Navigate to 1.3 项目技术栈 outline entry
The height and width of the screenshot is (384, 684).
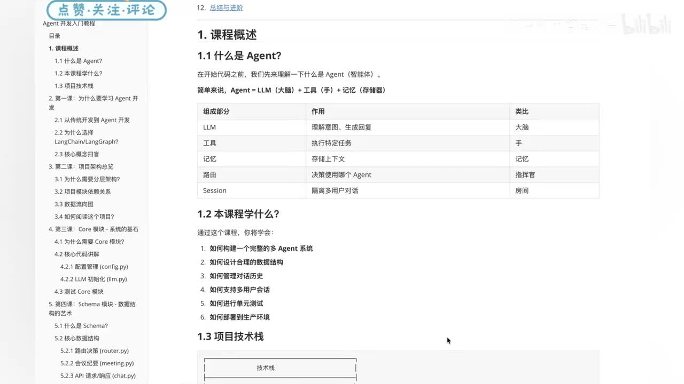click(x=74, y=86)
